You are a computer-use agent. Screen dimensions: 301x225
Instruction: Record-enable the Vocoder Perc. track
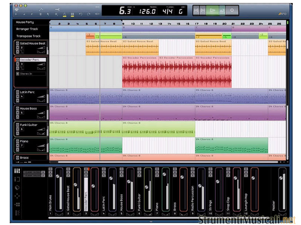pos(17,60)
